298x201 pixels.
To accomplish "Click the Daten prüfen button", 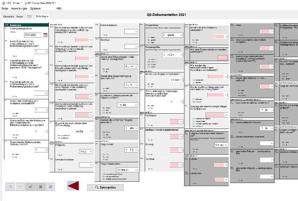I will click(x=105, y=188).
